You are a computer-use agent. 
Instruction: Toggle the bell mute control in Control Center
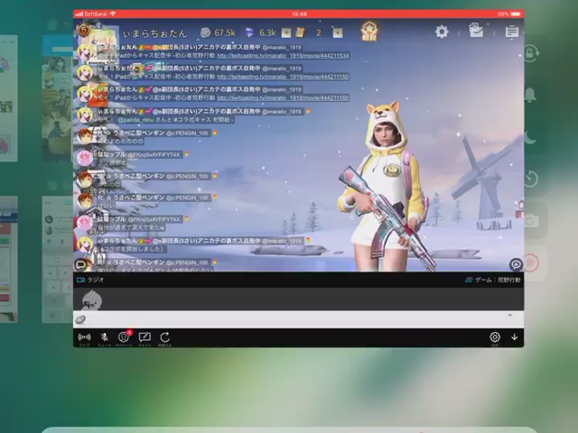pyautogui.click(x=530, y=95)
